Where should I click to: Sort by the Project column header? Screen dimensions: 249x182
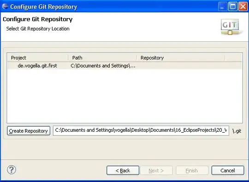(38, 58)
